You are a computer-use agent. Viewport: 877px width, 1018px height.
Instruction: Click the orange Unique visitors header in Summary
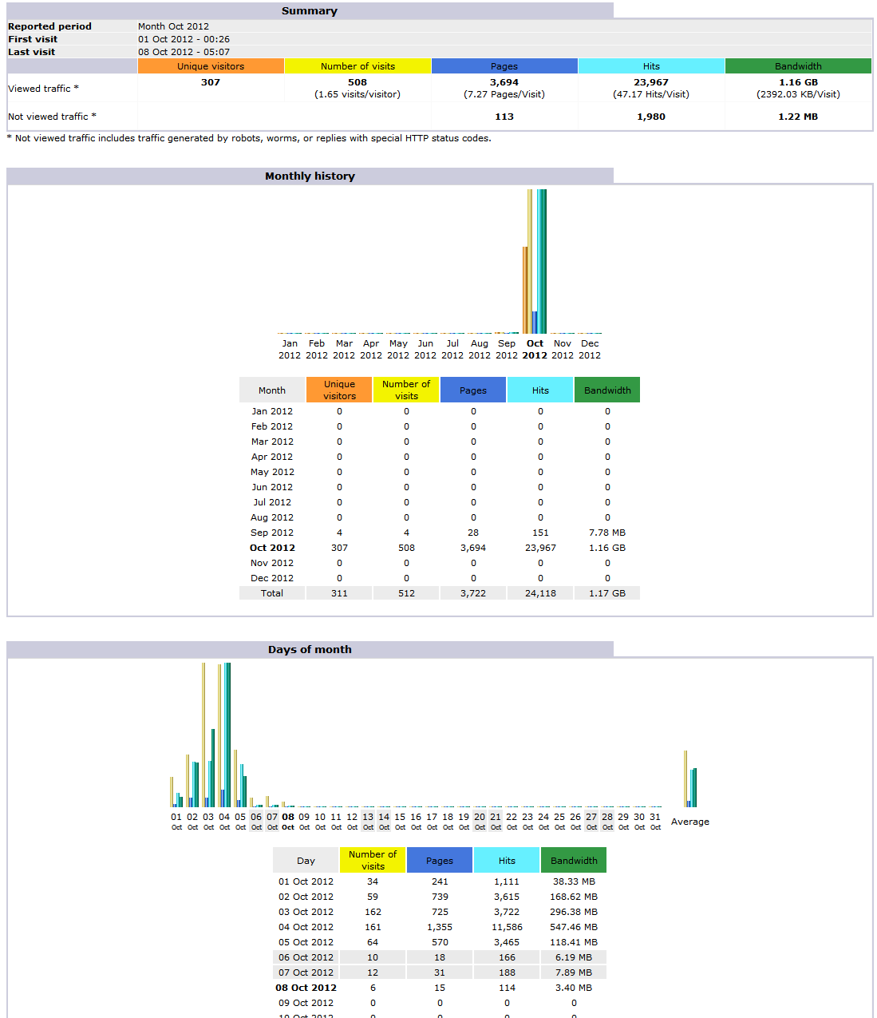tap(211, 66)
